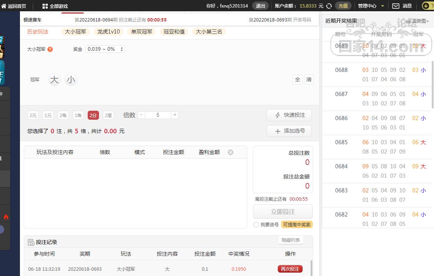The image size is (434, 276).
Task: Select the 2厘 unit mode
Action: (108, 115)
